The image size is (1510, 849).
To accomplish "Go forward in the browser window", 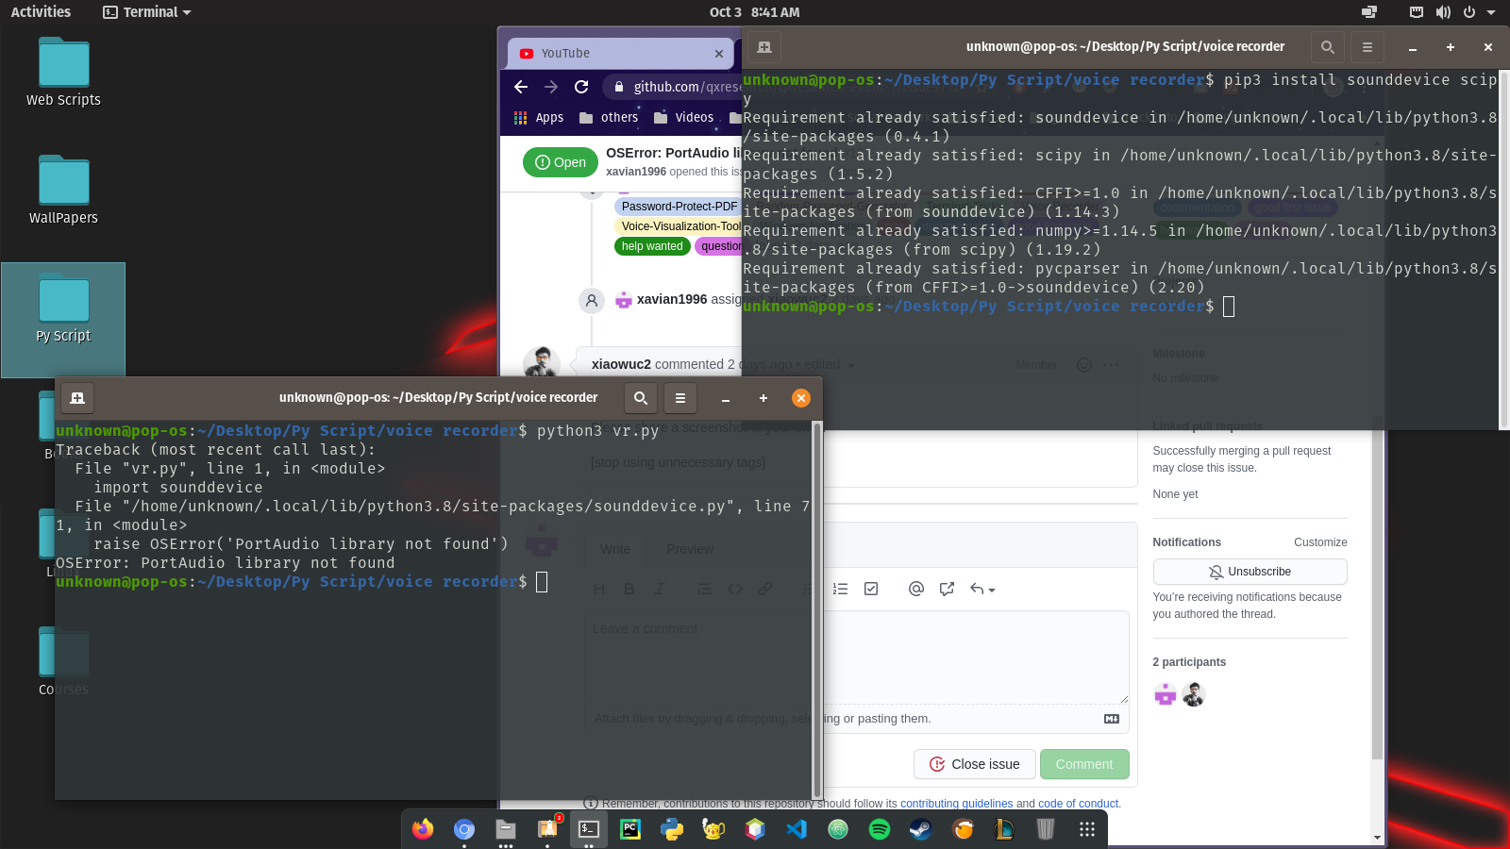I will (x=551, y=87).
